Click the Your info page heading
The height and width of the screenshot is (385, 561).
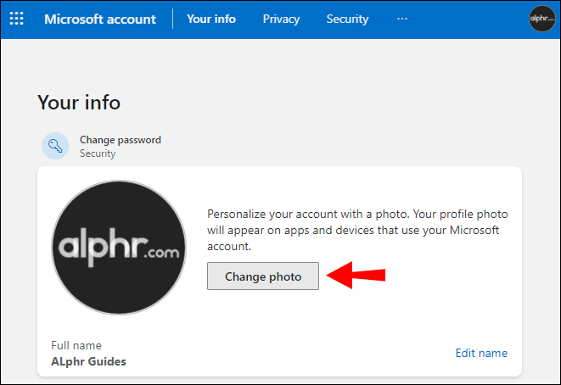pyautogui.click(x=79, y=103)
